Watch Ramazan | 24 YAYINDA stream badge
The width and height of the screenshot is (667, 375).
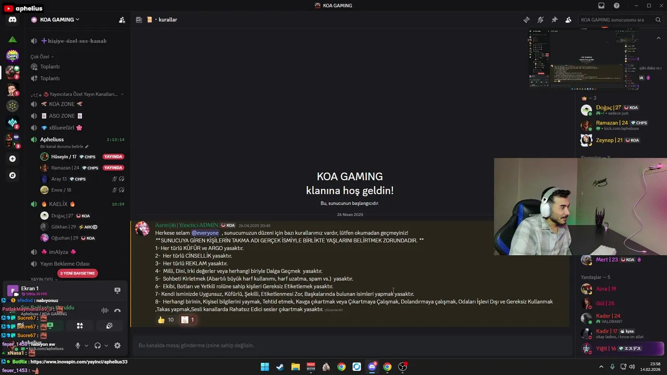click(x=113, y=168)
